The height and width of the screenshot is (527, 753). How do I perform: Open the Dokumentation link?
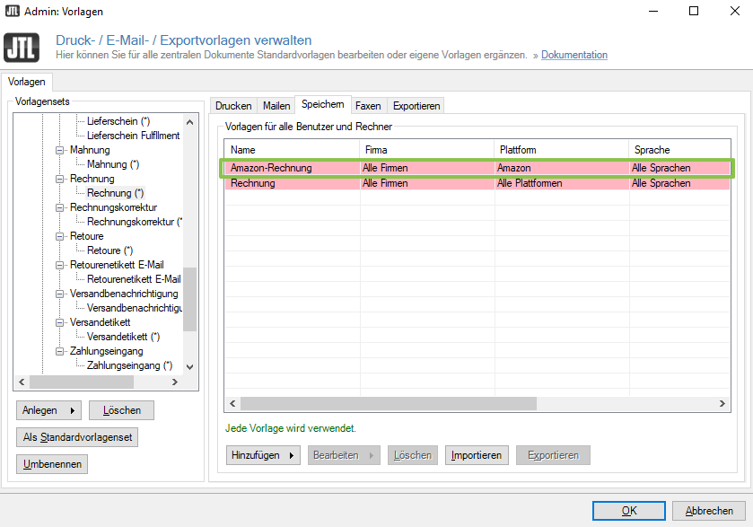tap(574, 55)
